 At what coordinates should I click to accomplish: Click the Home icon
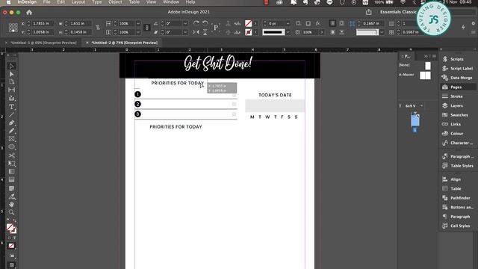click(x=29, y=13)
